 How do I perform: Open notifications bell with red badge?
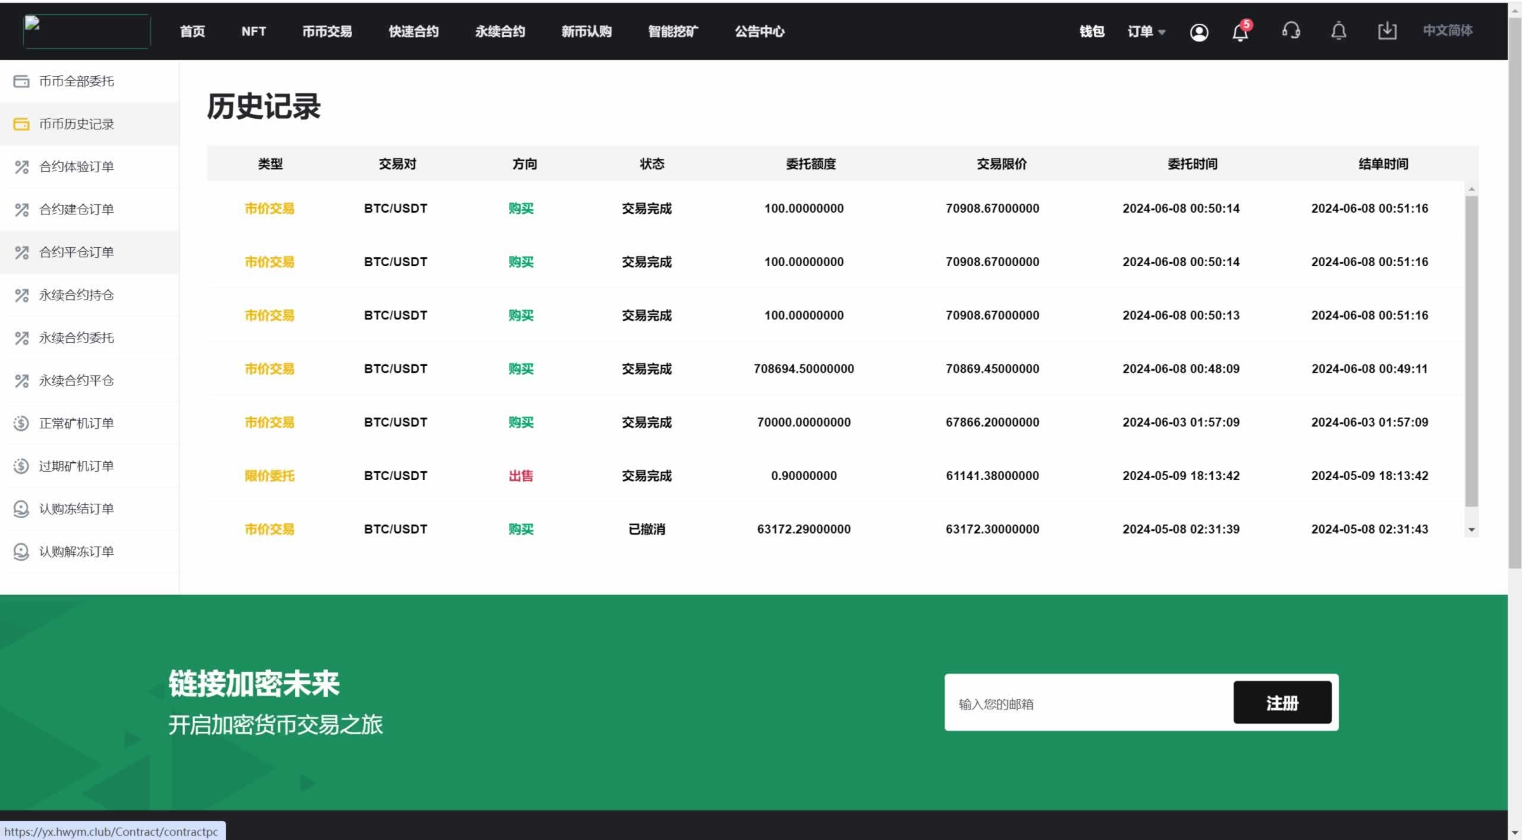click(1240, 32)
